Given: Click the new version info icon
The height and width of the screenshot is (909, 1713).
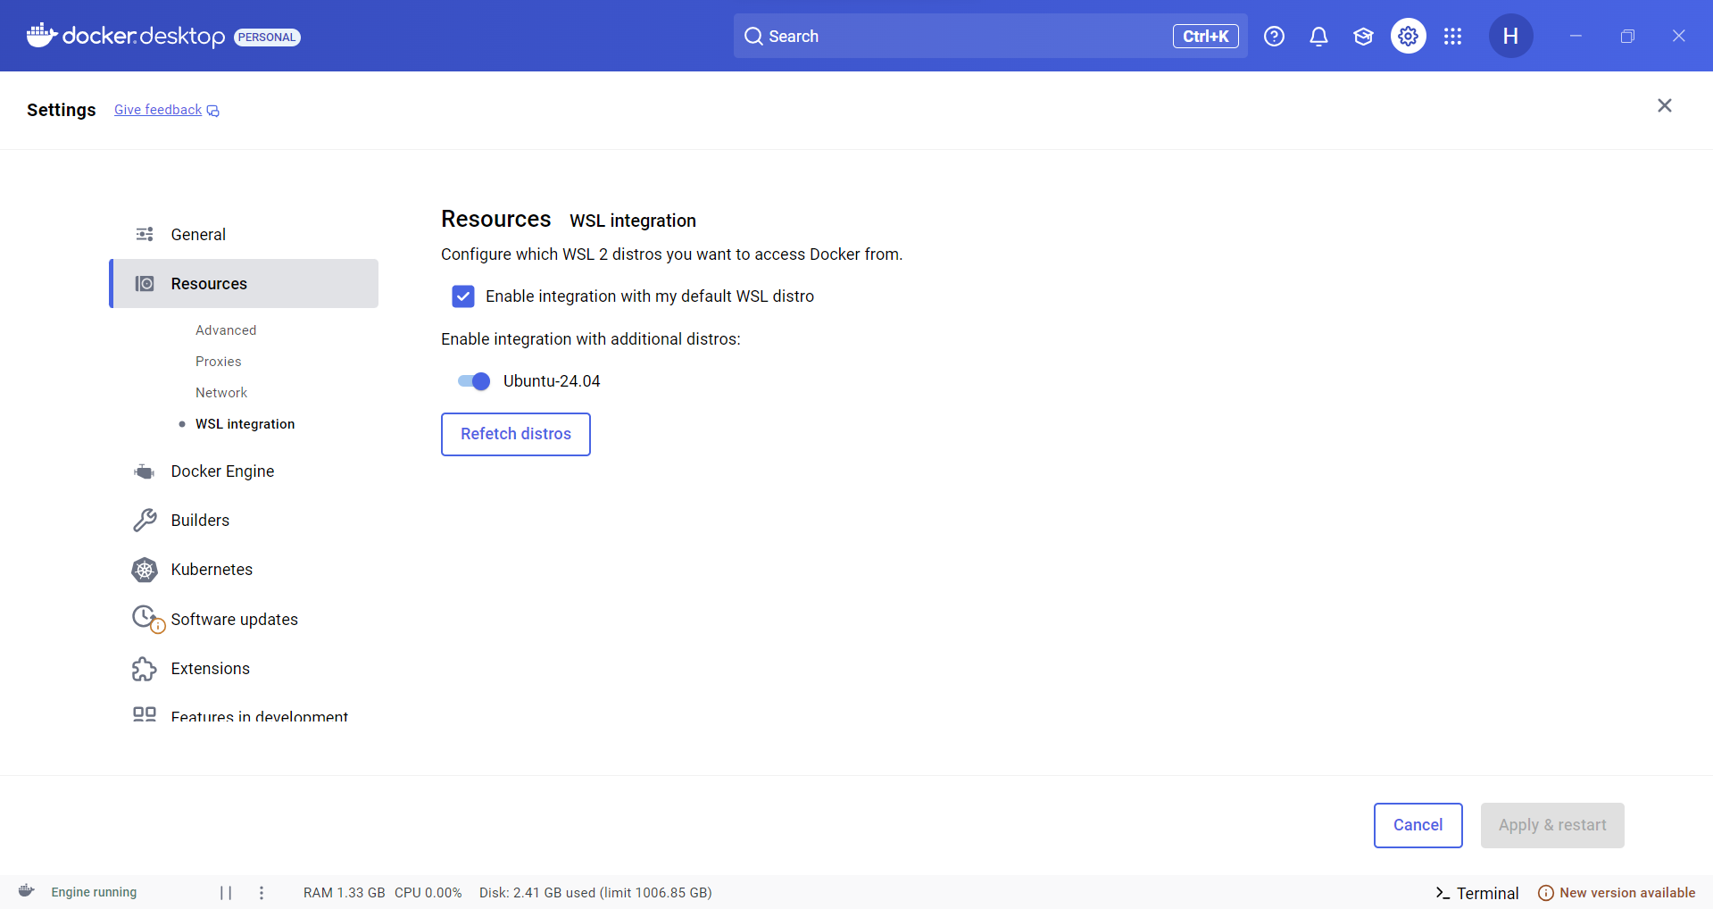Looking at the screenshot, I should [x=1546, y=893].
